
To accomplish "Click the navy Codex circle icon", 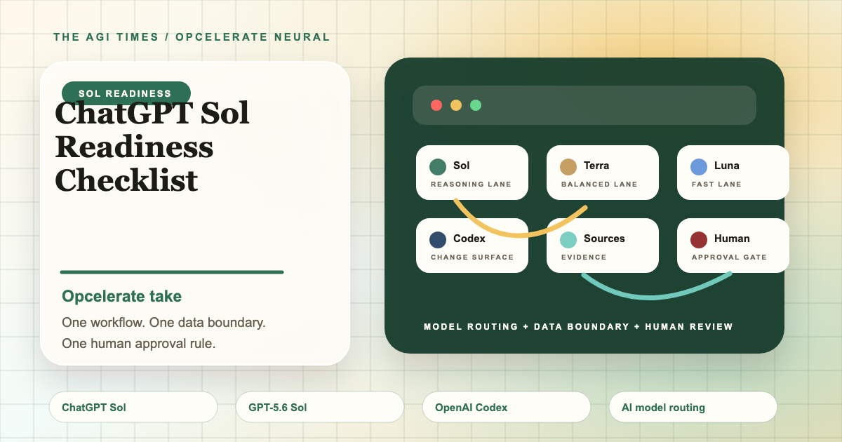I will pos(438,240).
